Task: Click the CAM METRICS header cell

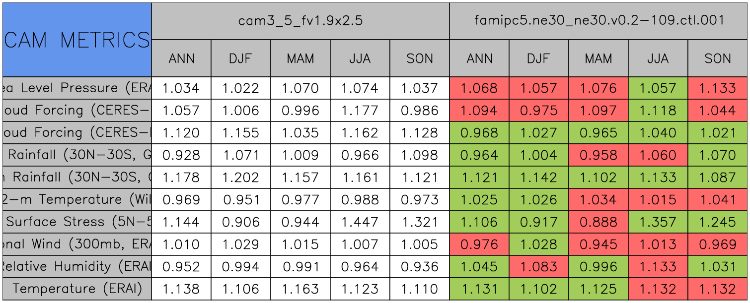Action: [x=77, y=40]
